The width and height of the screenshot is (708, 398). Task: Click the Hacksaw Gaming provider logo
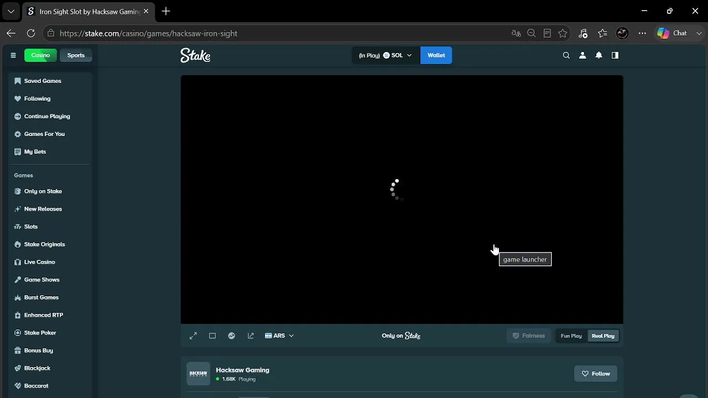tap(198, 374)
